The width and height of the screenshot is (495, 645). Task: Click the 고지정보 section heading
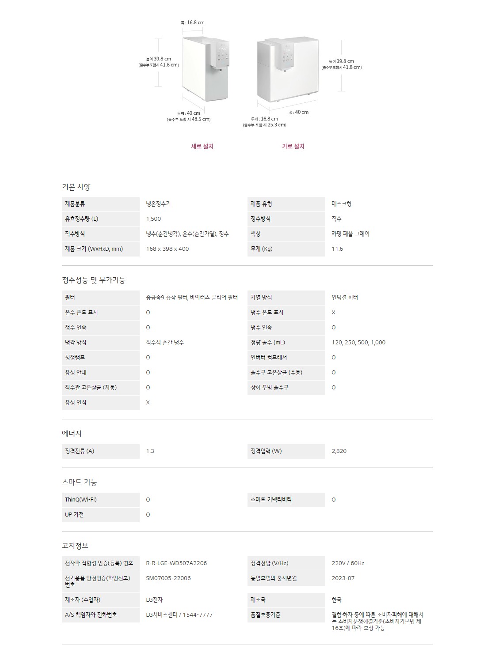pos(75,546)
